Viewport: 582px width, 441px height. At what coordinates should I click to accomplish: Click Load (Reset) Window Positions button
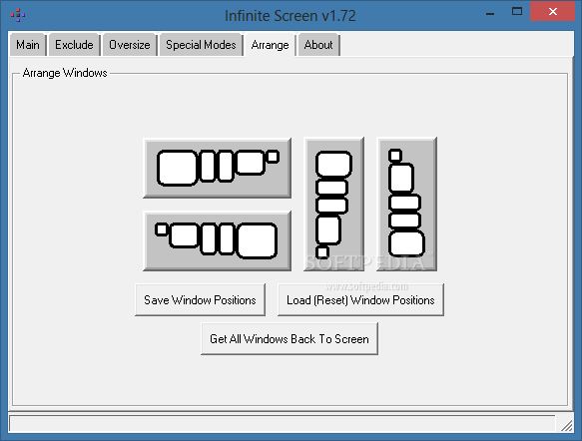360,299
